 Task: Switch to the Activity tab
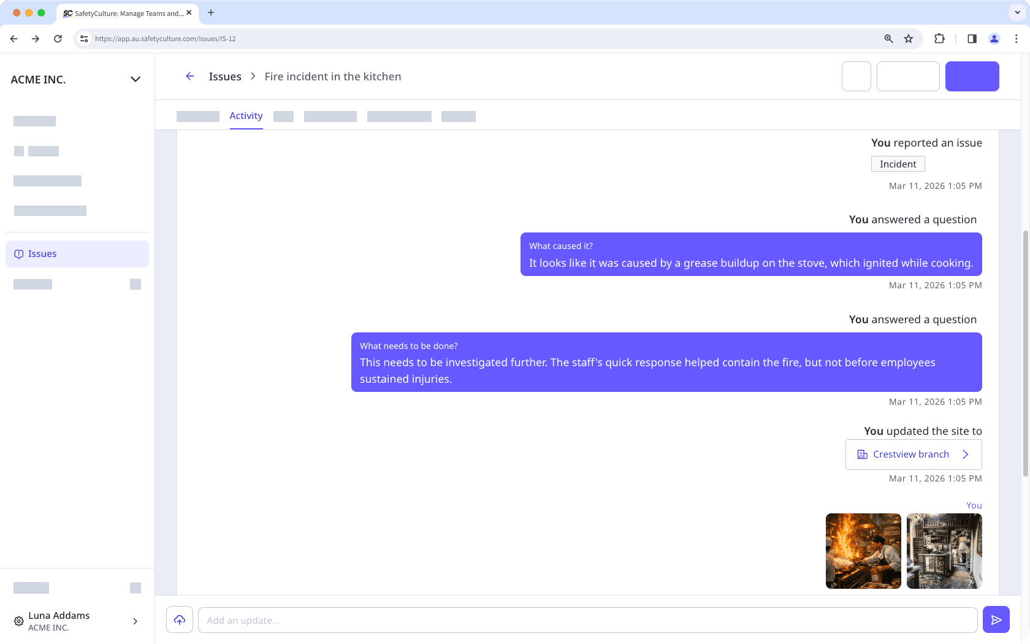click(x=246, y=116)
